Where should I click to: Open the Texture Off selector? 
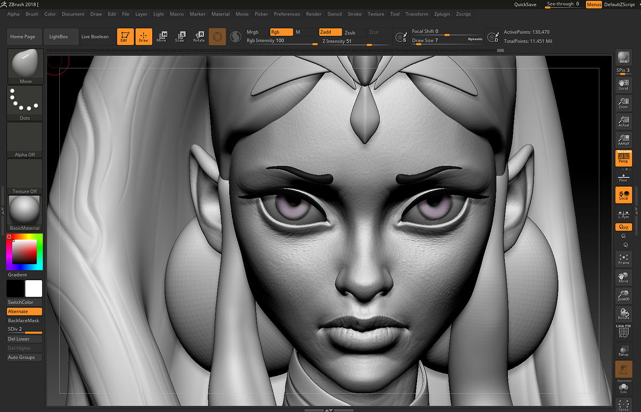(x=25, y=177)
